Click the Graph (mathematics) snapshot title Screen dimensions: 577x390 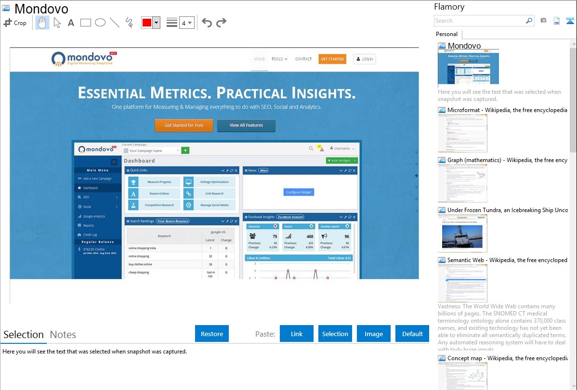point(507,160)
